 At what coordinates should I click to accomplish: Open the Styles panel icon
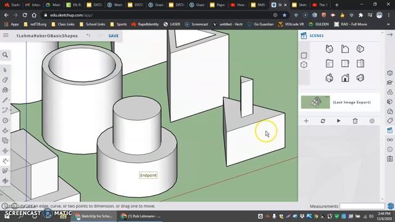pos(389,111)
